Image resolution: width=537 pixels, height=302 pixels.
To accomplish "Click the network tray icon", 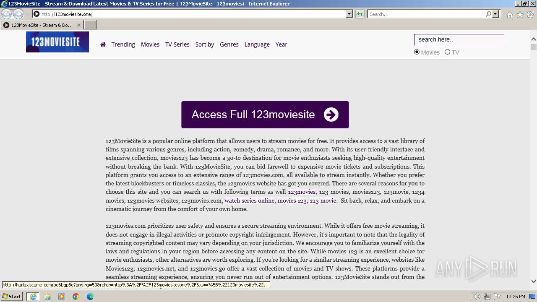I will (x=487, y=297).
